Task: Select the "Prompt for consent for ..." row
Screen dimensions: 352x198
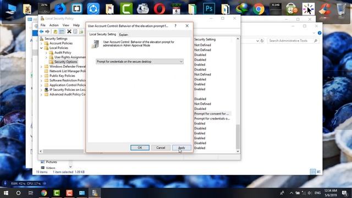Action: coord(211,114)
